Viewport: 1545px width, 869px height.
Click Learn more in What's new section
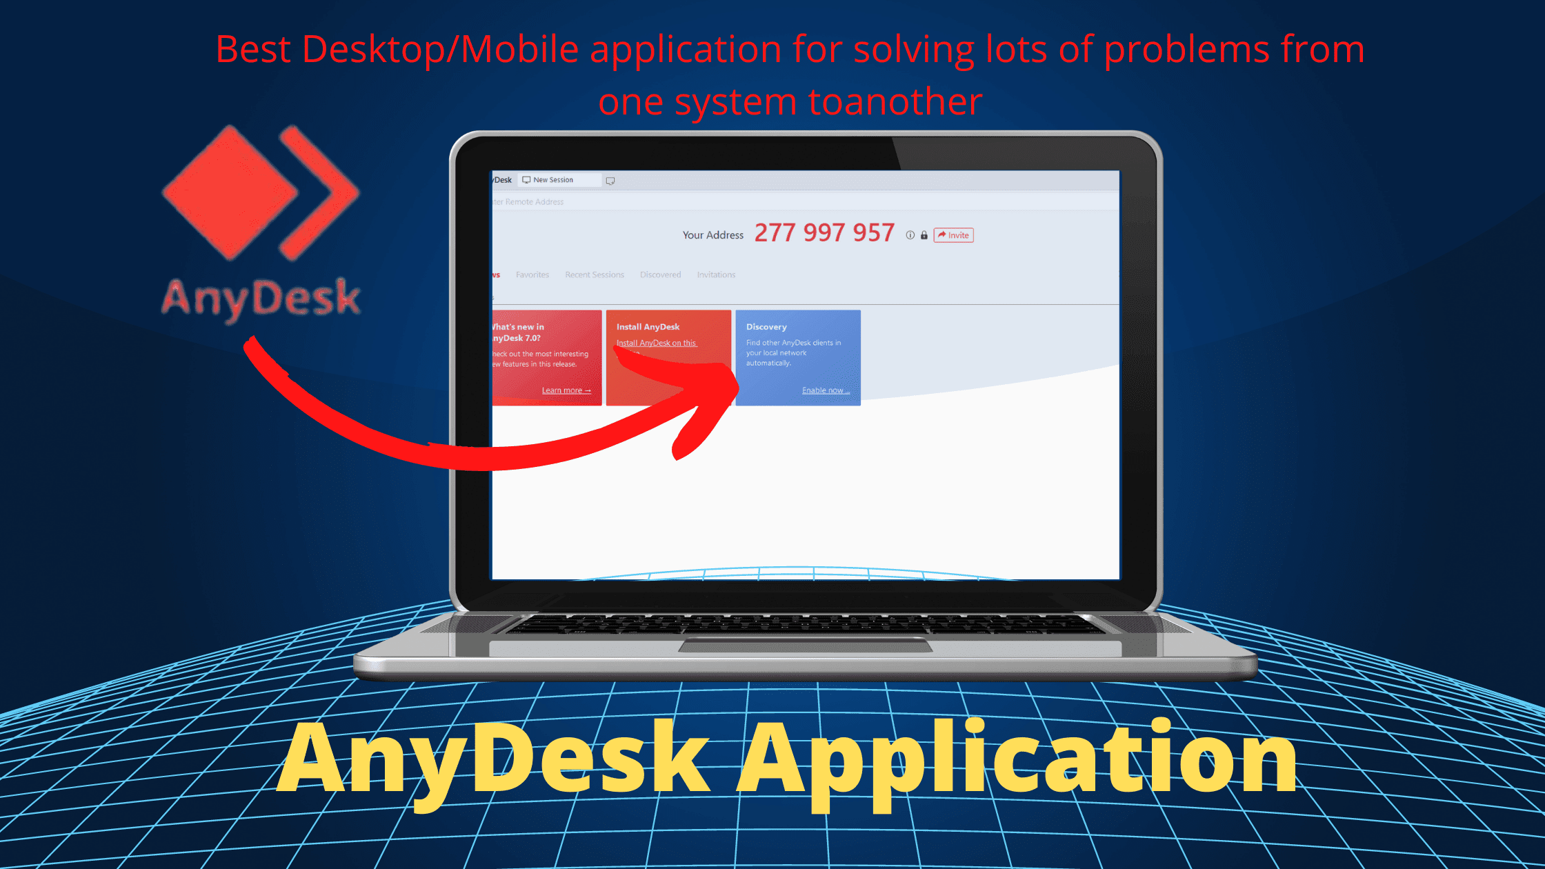[x=567, y=390]
